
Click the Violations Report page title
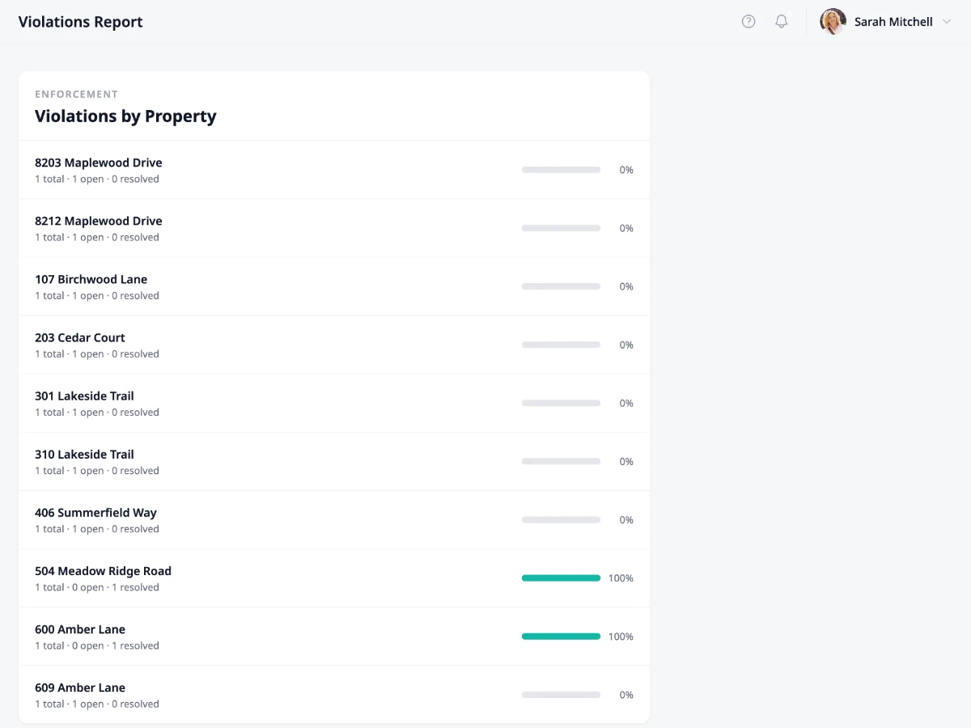click(80, 22)
